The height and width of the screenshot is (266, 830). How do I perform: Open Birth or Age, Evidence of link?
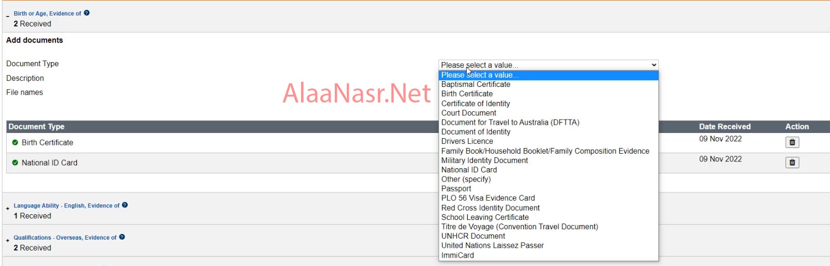[47, 13]
